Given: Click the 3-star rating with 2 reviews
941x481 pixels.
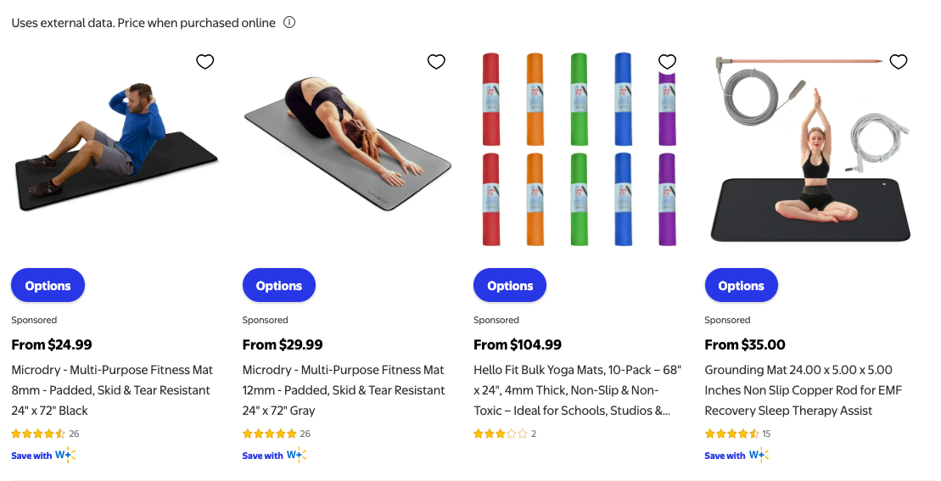Looking at the screenshot, I should pyautogui.click(x=501, y=433).
